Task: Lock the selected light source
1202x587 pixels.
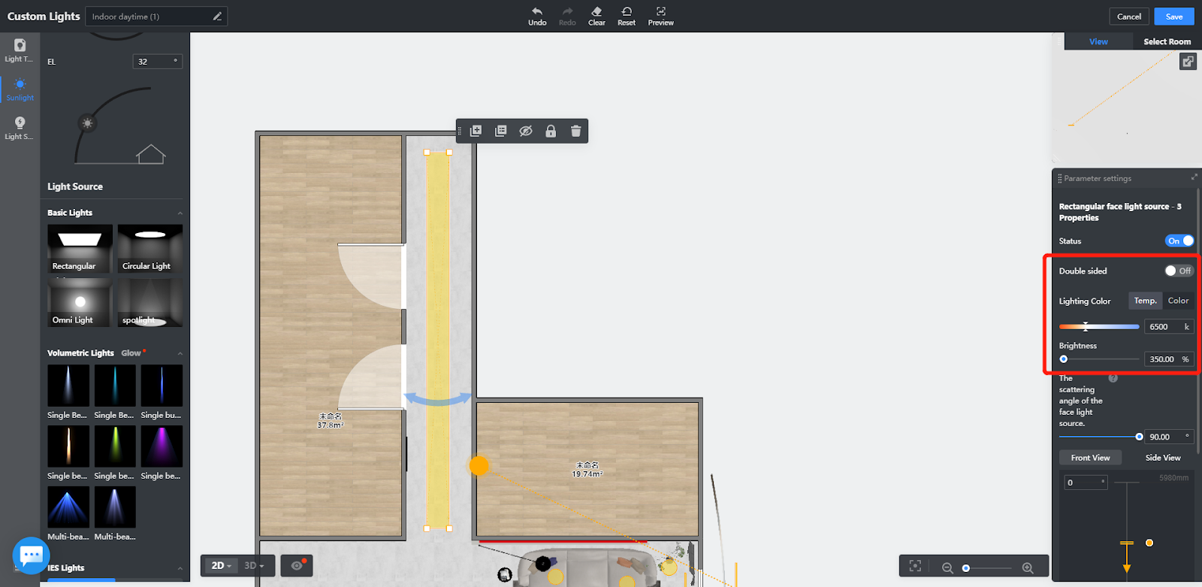Action: 551,131
